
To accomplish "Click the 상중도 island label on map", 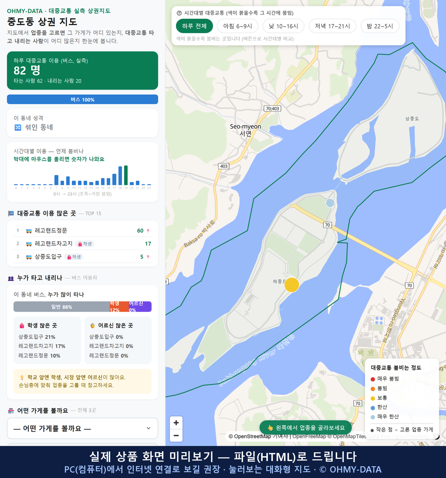I will tap(412, 118).
